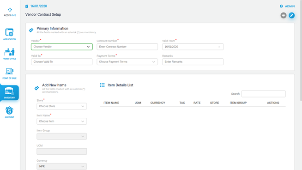This screenshot has height=170, width=302.
Task: Open the Choose Item dropdown
Action: (61, 121)
